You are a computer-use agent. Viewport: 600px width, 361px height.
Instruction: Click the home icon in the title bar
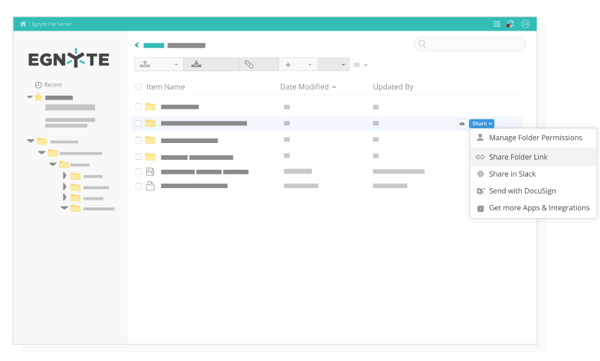pyautogui.click(x=23, y=24)
